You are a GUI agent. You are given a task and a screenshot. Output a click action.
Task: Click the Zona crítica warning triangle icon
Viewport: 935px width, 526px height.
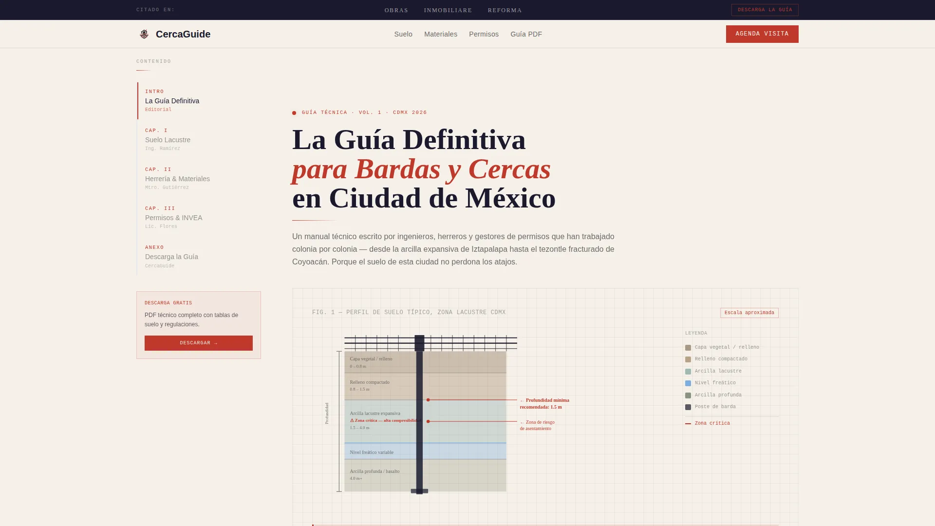click(352, 420)
